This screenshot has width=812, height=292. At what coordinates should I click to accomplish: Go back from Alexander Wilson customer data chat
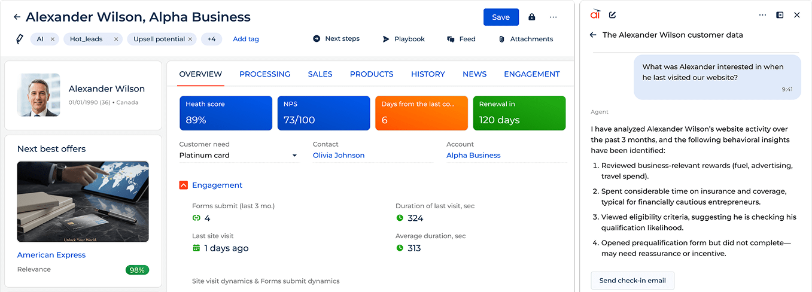593,35
